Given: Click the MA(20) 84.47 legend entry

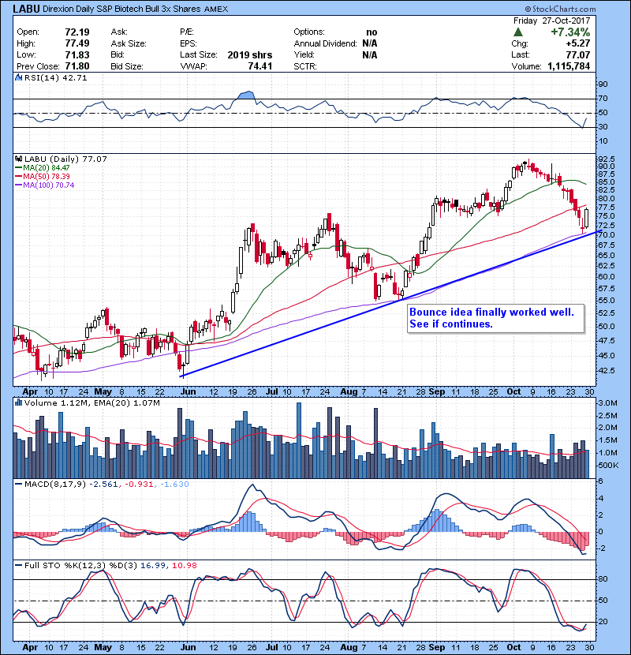Looking at the screenshot, I should tap(42, 168).
